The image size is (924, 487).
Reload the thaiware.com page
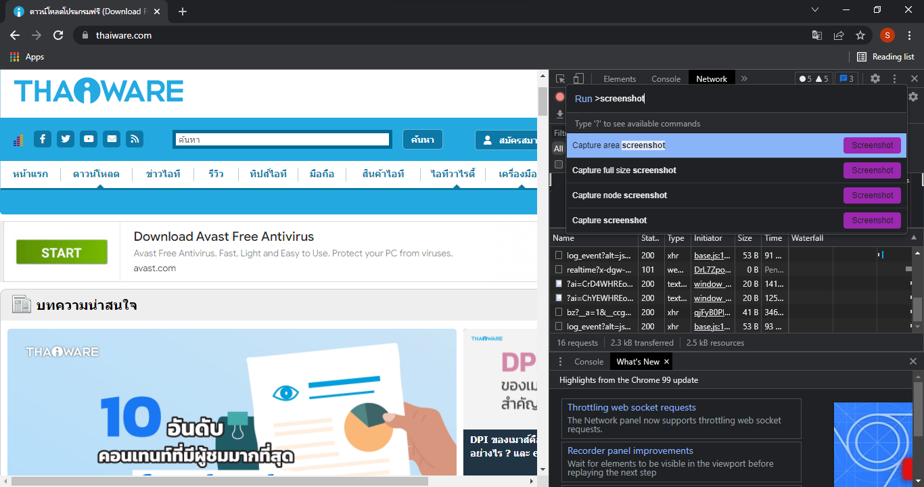(x=58, y=35)
